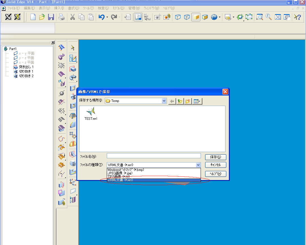Image resolution: width=306 pixels, height=245 pixels.
Task: Click the 保存(S) button
Action: point(216,157)
